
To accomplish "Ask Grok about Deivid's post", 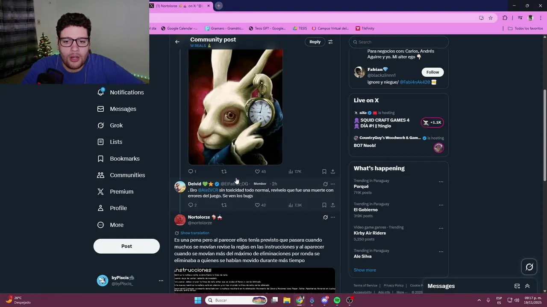I will pos(325,184).
